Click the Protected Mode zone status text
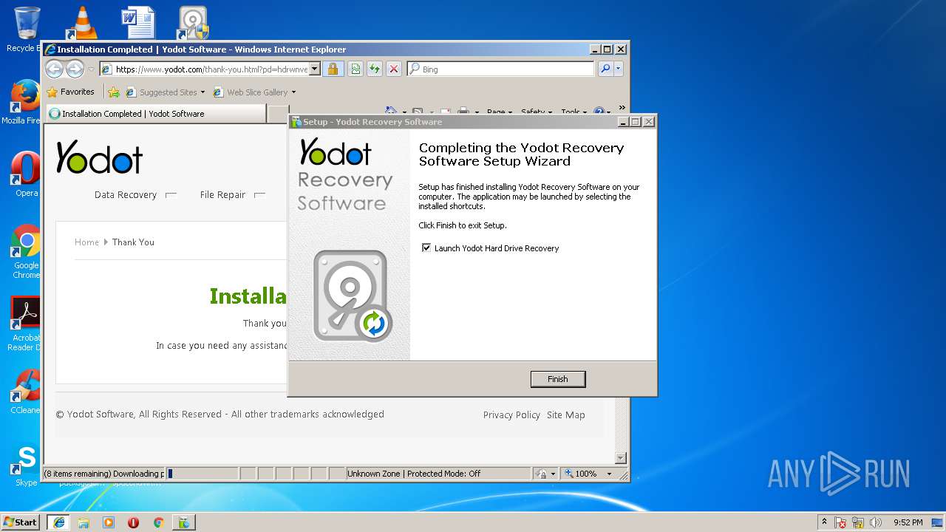The width and height of the screenshot is (946, 532). [x=414, y=474]
